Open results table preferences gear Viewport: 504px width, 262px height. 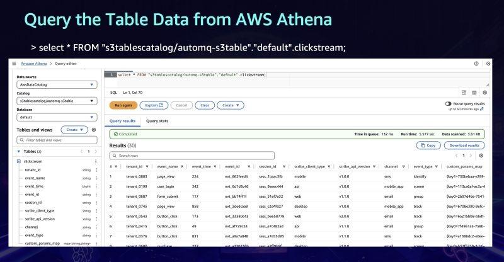pos(481,155)
